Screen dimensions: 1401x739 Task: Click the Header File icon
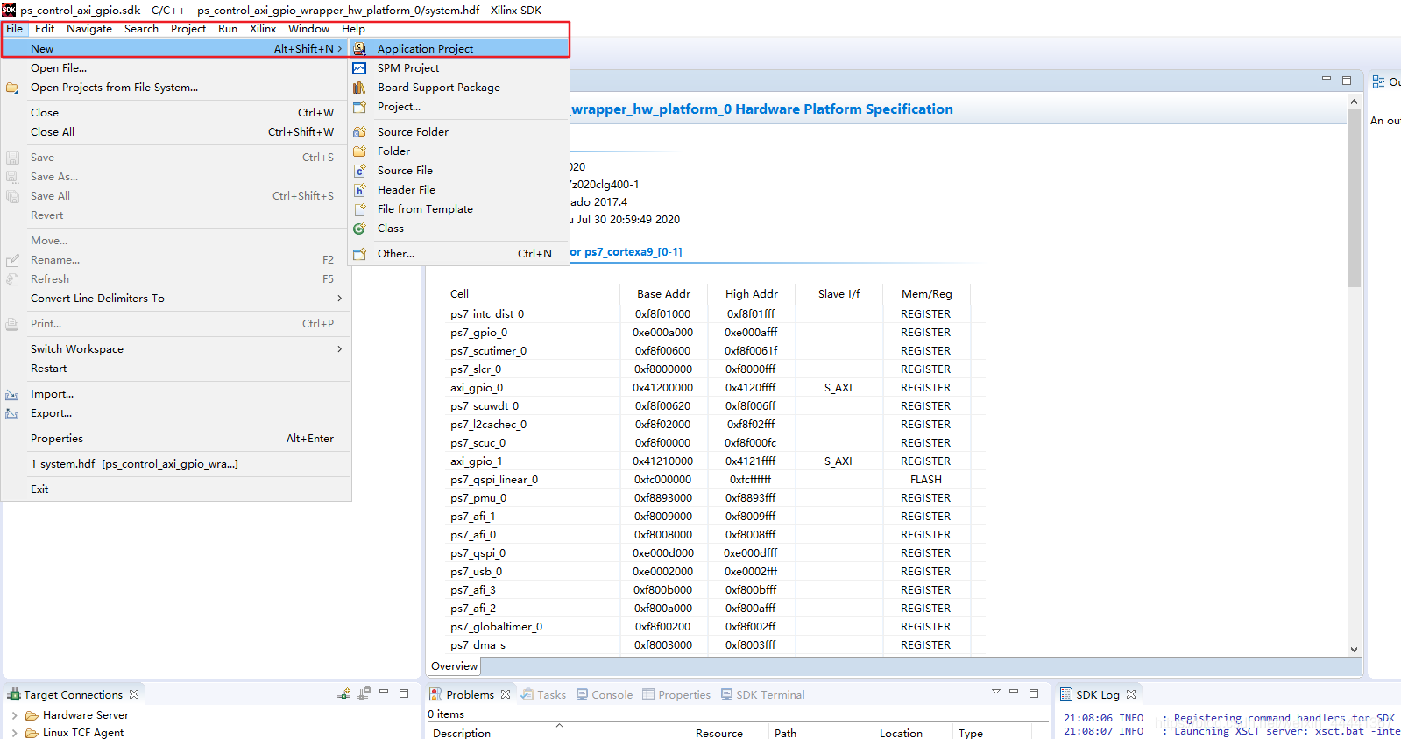pos(360,190)
